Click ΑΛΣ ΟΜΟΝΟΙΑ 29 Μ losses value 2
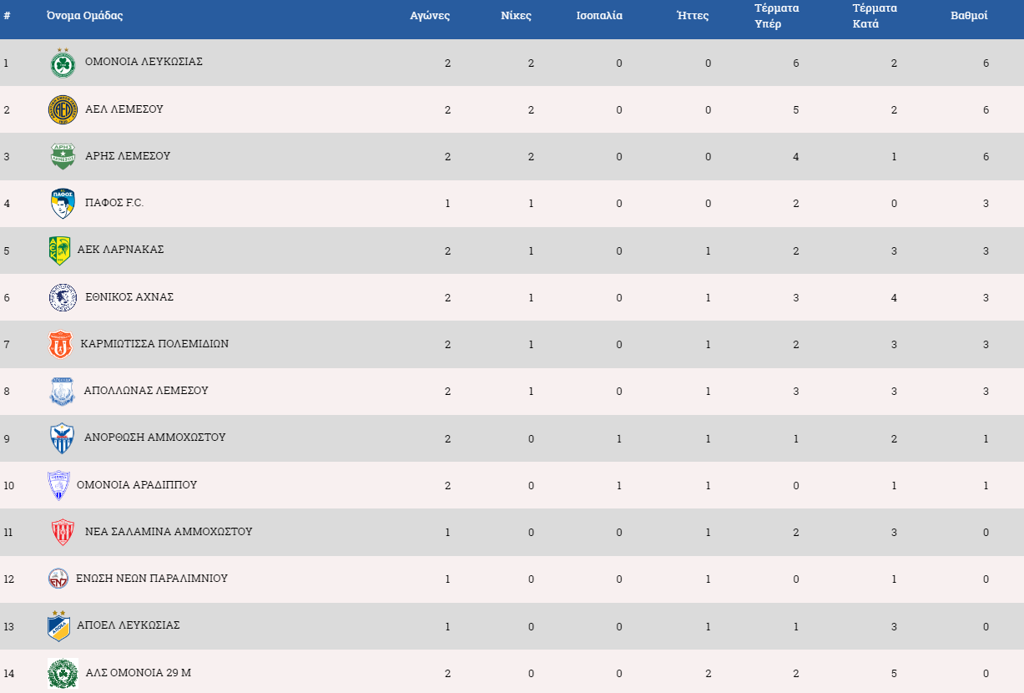Screen dimensions: 1024x693 (x=708, y=674)
